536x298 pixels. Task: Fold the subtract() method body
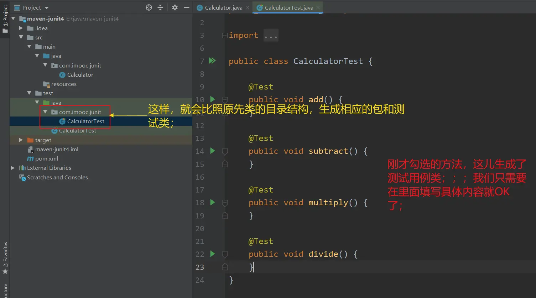[x=225, y=151]
